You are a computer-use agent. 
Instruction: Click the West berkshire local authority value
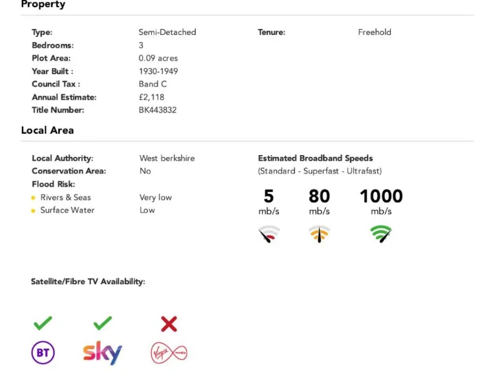(x=167, y=158)
